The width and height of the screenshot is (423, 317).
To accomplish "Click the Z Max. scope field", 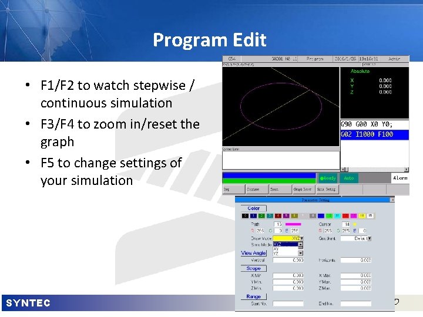I will 356,288.
